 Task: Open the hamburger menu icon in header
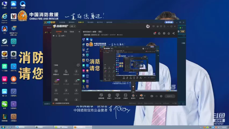point(164,26)
